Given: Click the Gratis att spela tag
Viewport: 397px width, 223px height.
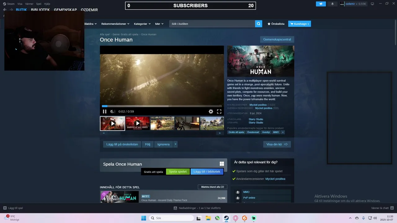Looking at the screenshot, I should click(x=236, y=132).
